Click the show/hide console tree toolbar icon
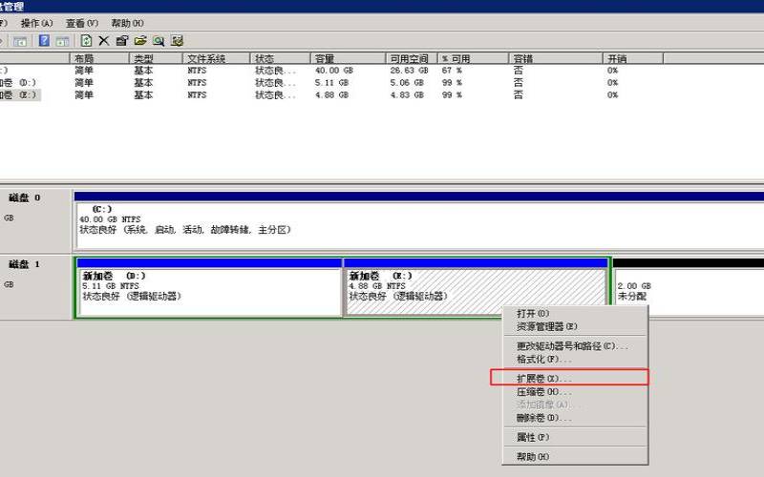The image size is (764, 477). click(20, 41)
